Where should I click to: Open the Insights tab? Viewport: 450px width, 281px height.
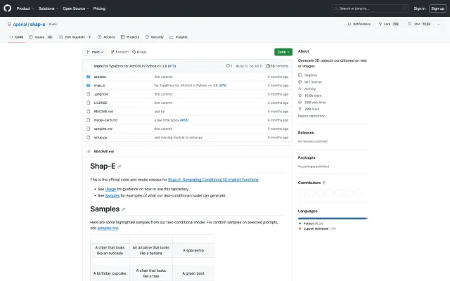[179, 37]
